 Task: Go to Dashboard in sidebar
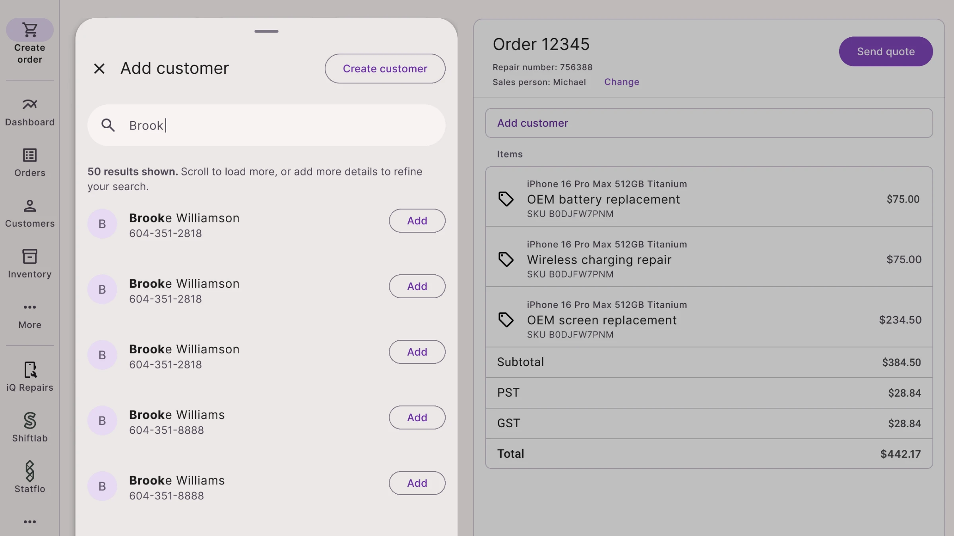30,112
